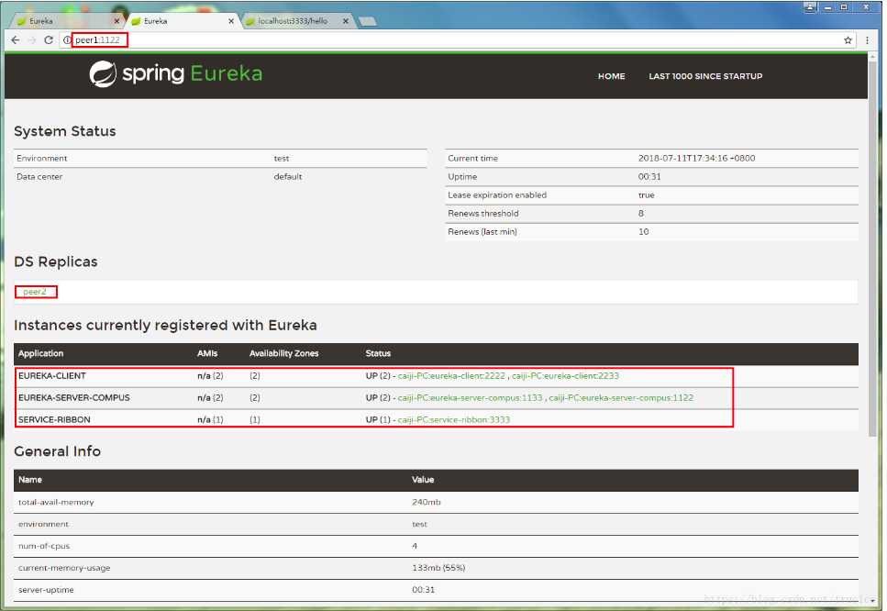Select the 240mb memory value
The height and width of the screenshot is (611, 887).
(x=426, y=503)
